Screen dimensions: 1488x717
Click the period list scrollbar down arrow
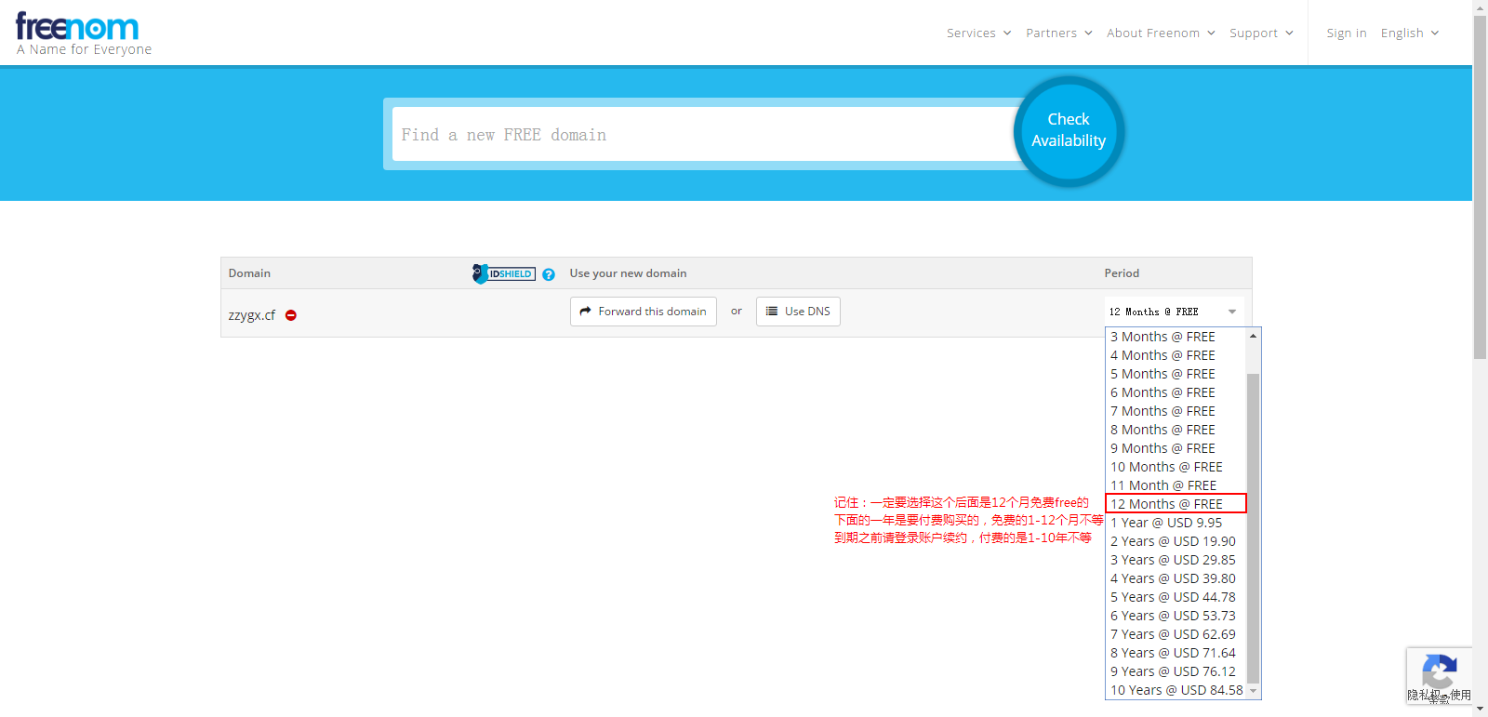(1254, 691)
